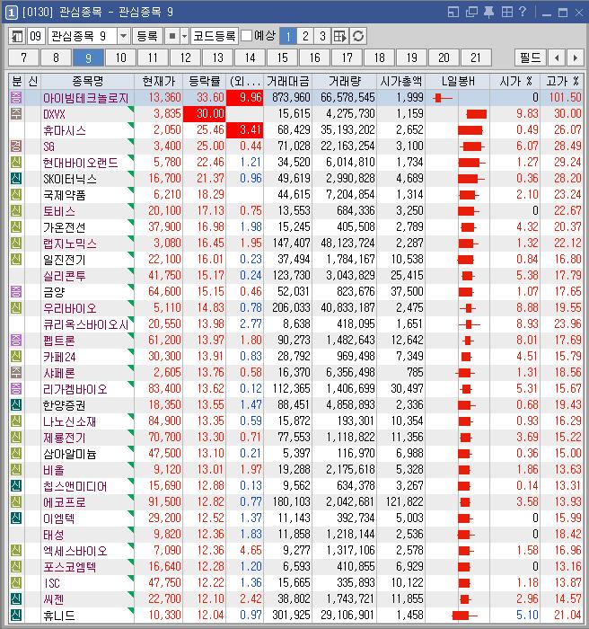Select the 씨젠 stock name
This screenshot has width=589, height=629.
tap(53, 599)
